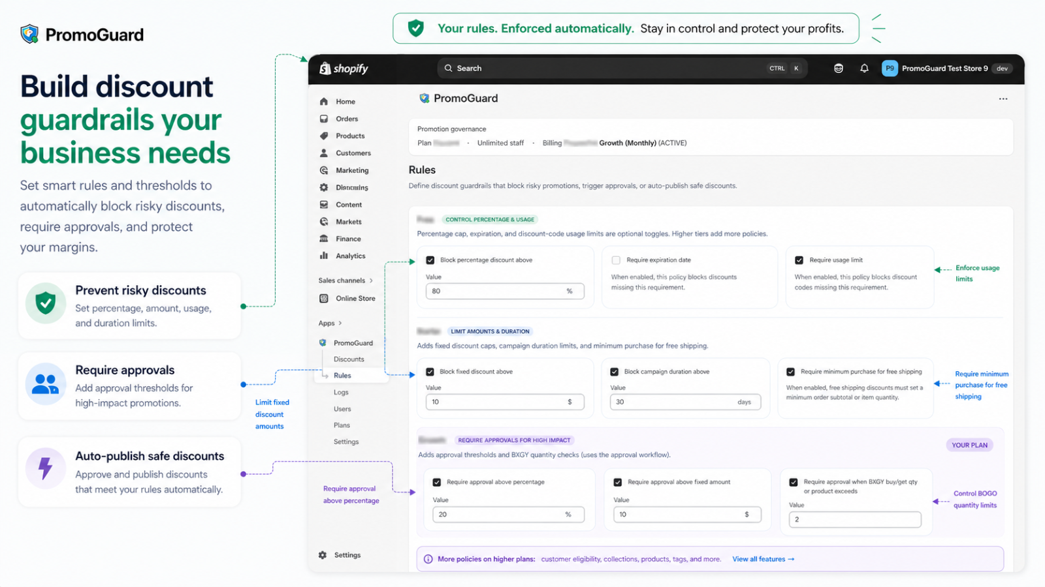
Task: Enable the Require expiration date checkbox
Action: tap(616, 260)
